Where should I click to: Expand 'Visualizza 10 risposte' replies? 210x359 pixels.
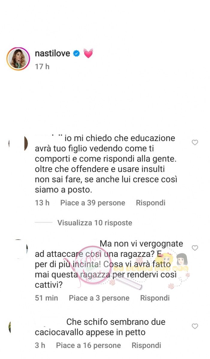coord(95,223)
